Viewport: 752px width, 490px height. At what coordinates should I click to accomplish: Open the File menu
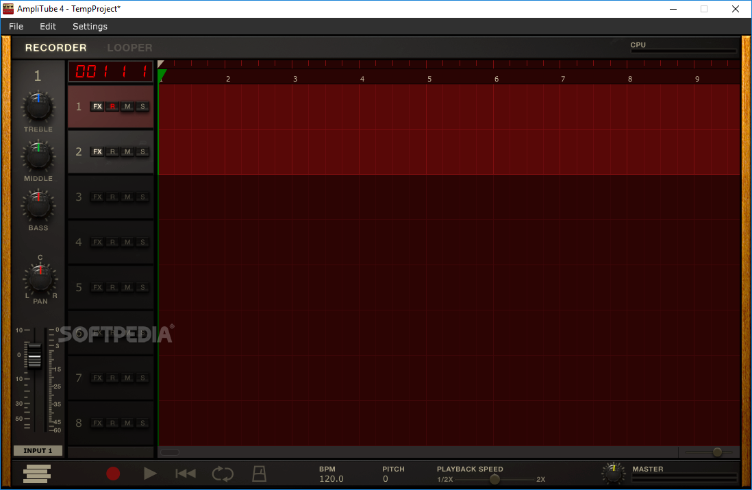[16, 27]
